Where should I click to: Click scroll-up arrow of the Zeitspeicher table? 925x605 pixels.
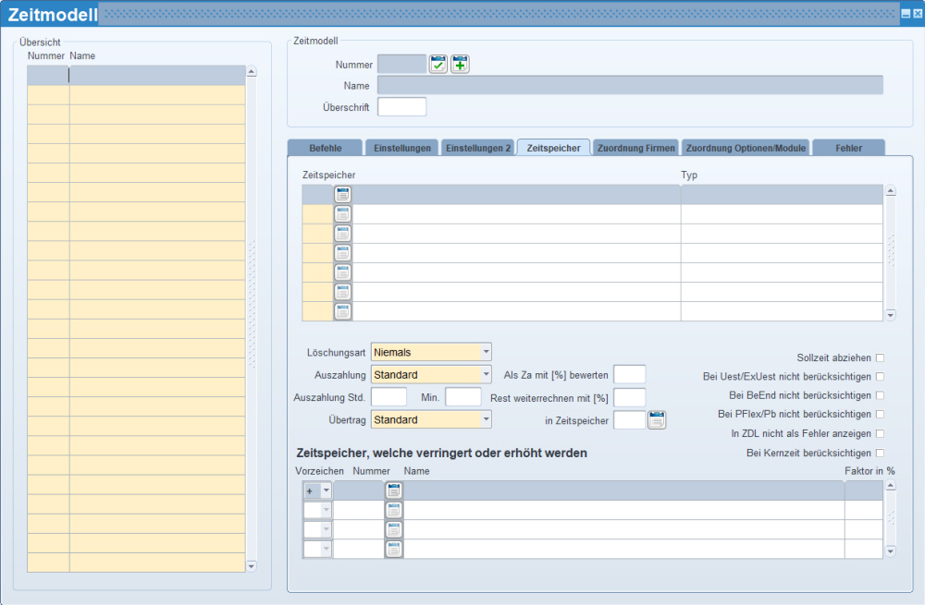(x=891, y=190)
